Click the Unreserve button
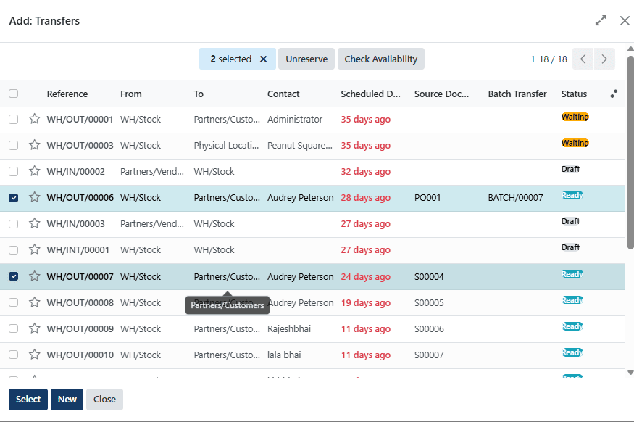Screen dimensions: 634x422 coord(306,59)
